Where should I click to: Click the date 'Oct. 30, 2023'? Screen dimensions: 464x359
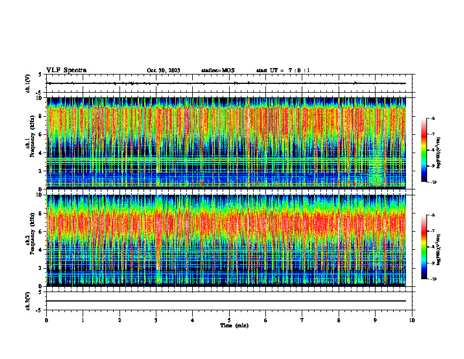pos(163,70)
